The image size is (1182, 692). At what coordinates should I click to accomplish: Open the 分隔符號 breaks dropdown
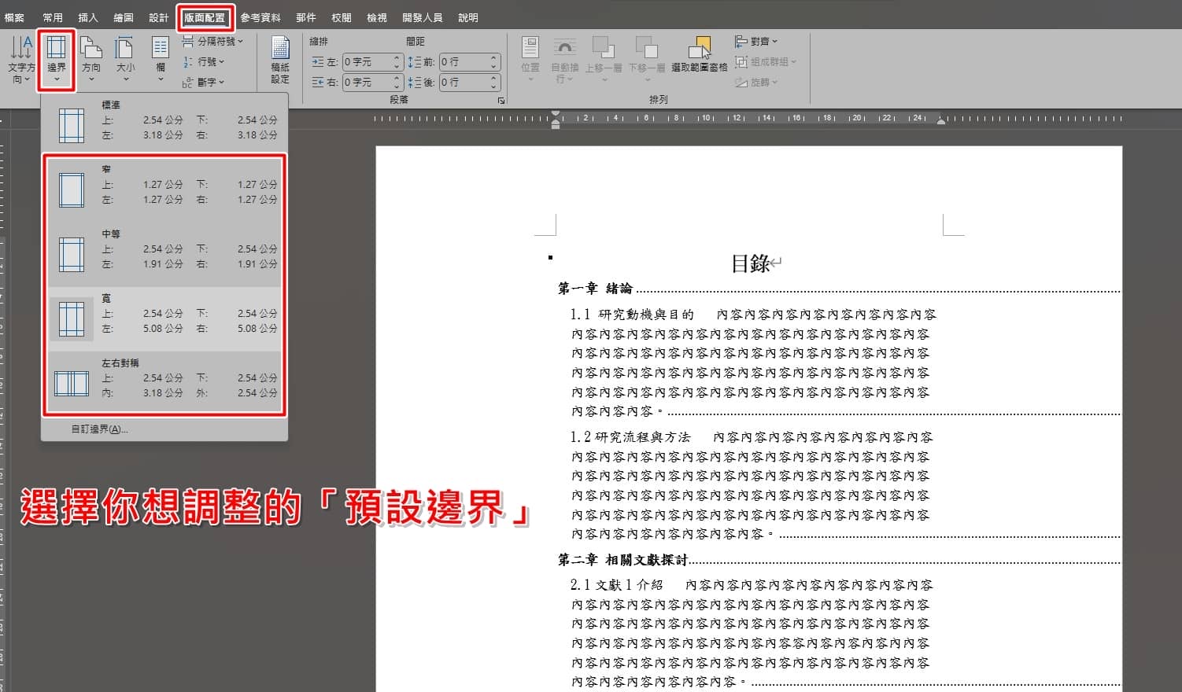click(x=212, y=41)
